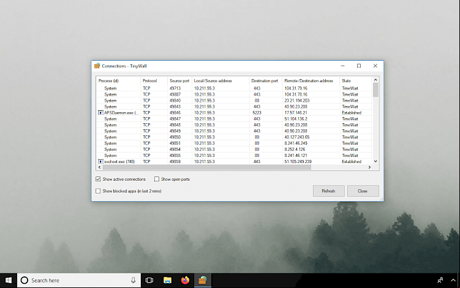Minimize the Connections window
This screenshot has height=288, width=460.
(342, 66)
